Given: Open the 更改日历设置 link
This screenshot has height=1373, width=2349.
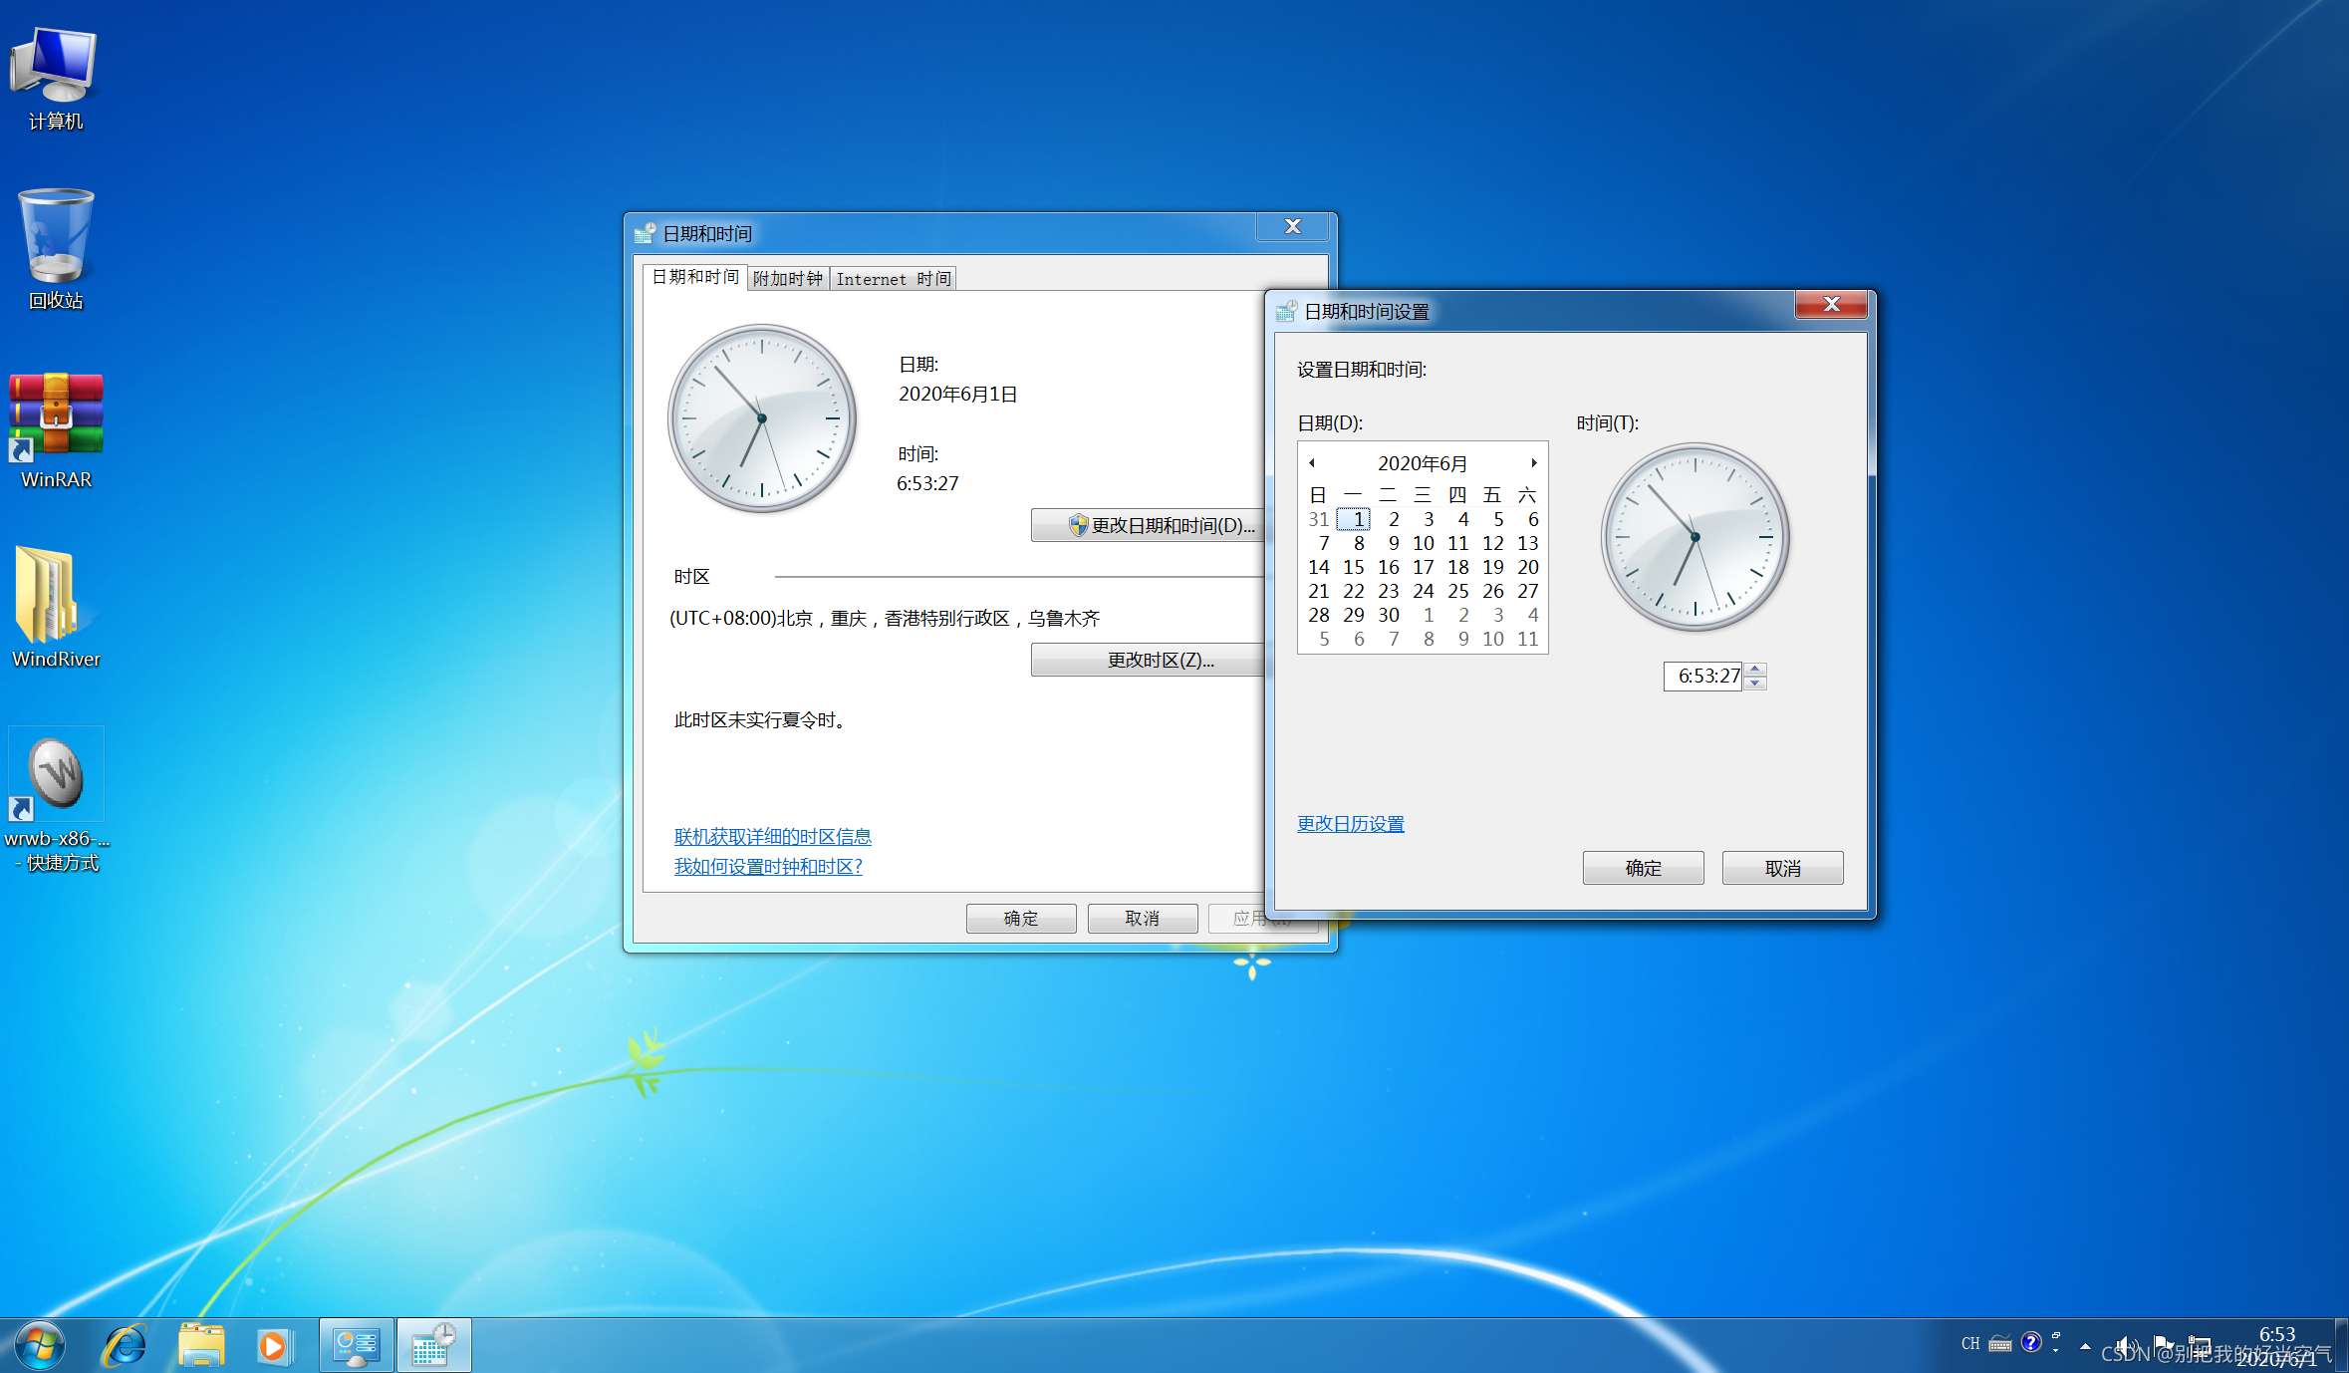Looking at the screenshot, I should click(x=1351, y=824).
